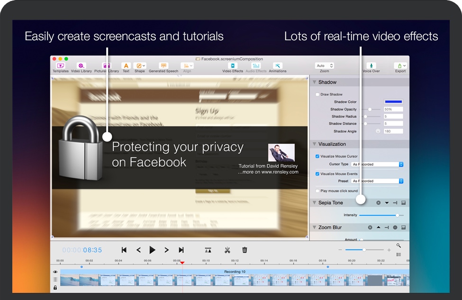Click the scissors cut icon
The image size is (462, 300).
tap(227, 250)
